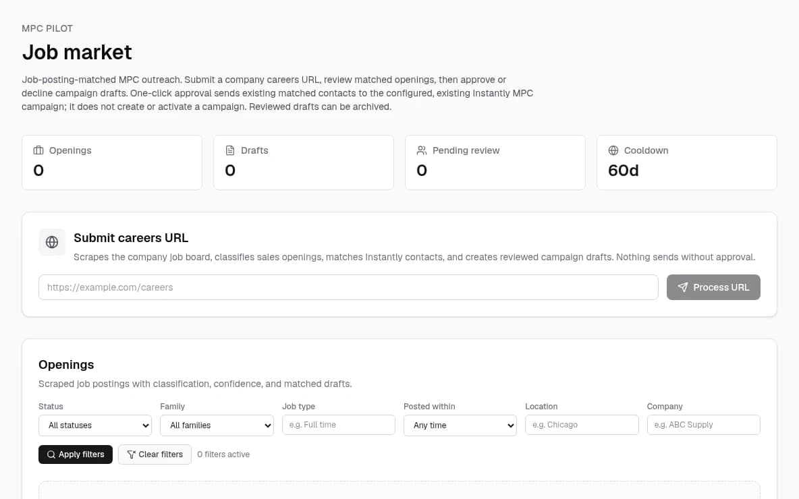
Task: Select the Openings stat value 0
Action: 38,170
